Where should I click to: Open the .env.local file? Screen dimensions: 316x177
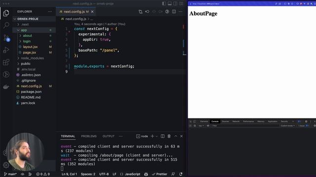pyautogui.click(x=34, y=69)
